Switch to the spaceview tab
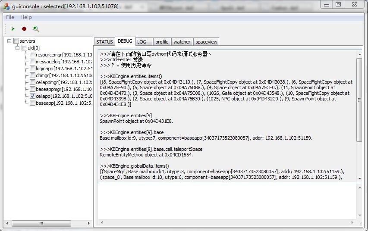The width and height of the screenshot is (368, 231). (206, 42)
